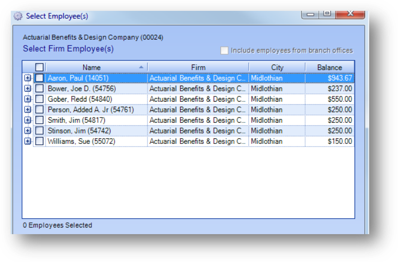The height and width of the screenshot is (262, 398).
Task: Click the $150.00 balance cell
Action: point(330,141)
